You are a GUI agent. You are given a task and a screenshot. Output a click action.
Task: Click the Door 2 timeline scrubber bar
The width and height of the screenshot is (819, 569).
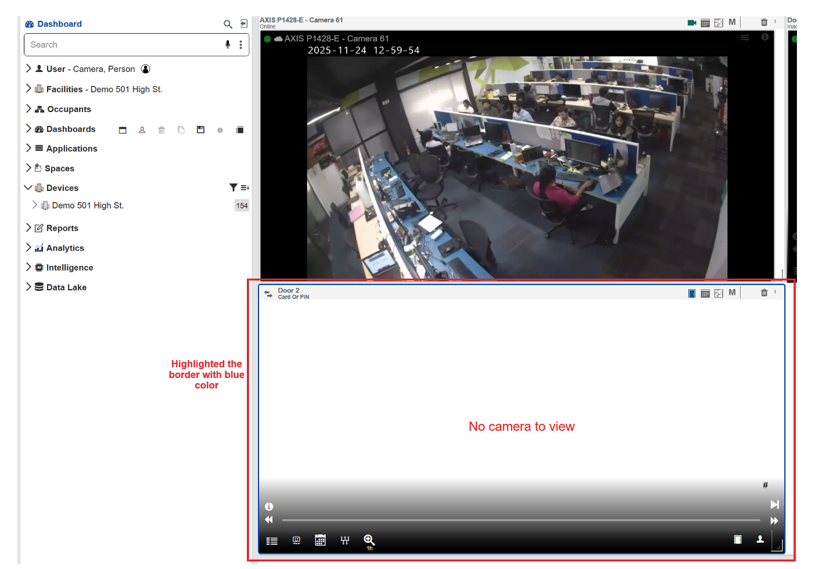[x=521, y=520]
